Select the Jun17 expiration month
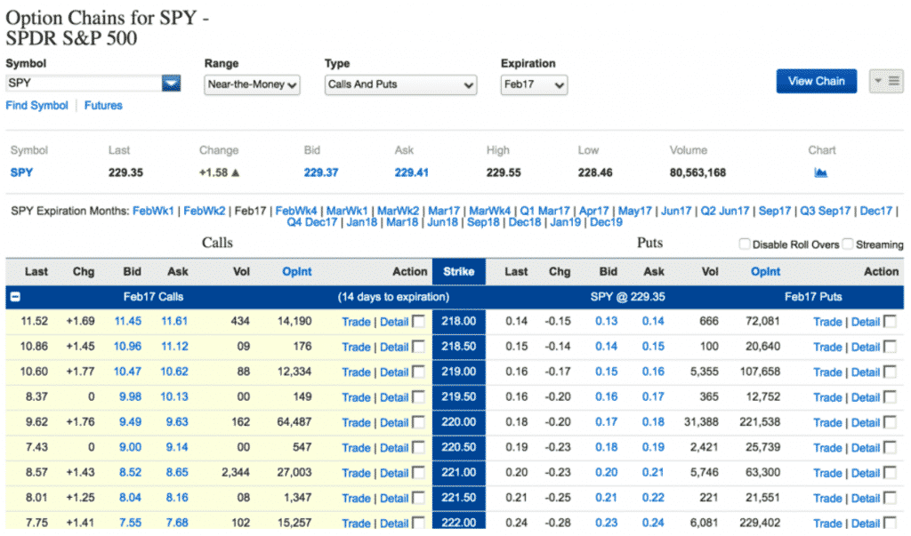This screenshot has height=536, width=911. point(676,211)
